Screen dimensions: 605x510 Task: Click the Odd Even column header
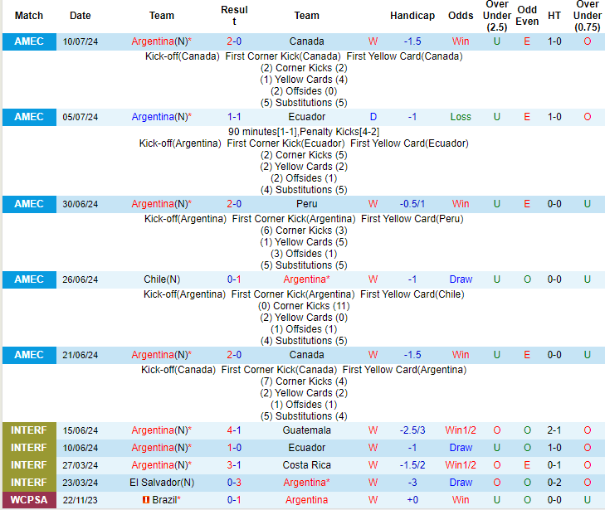527,16
